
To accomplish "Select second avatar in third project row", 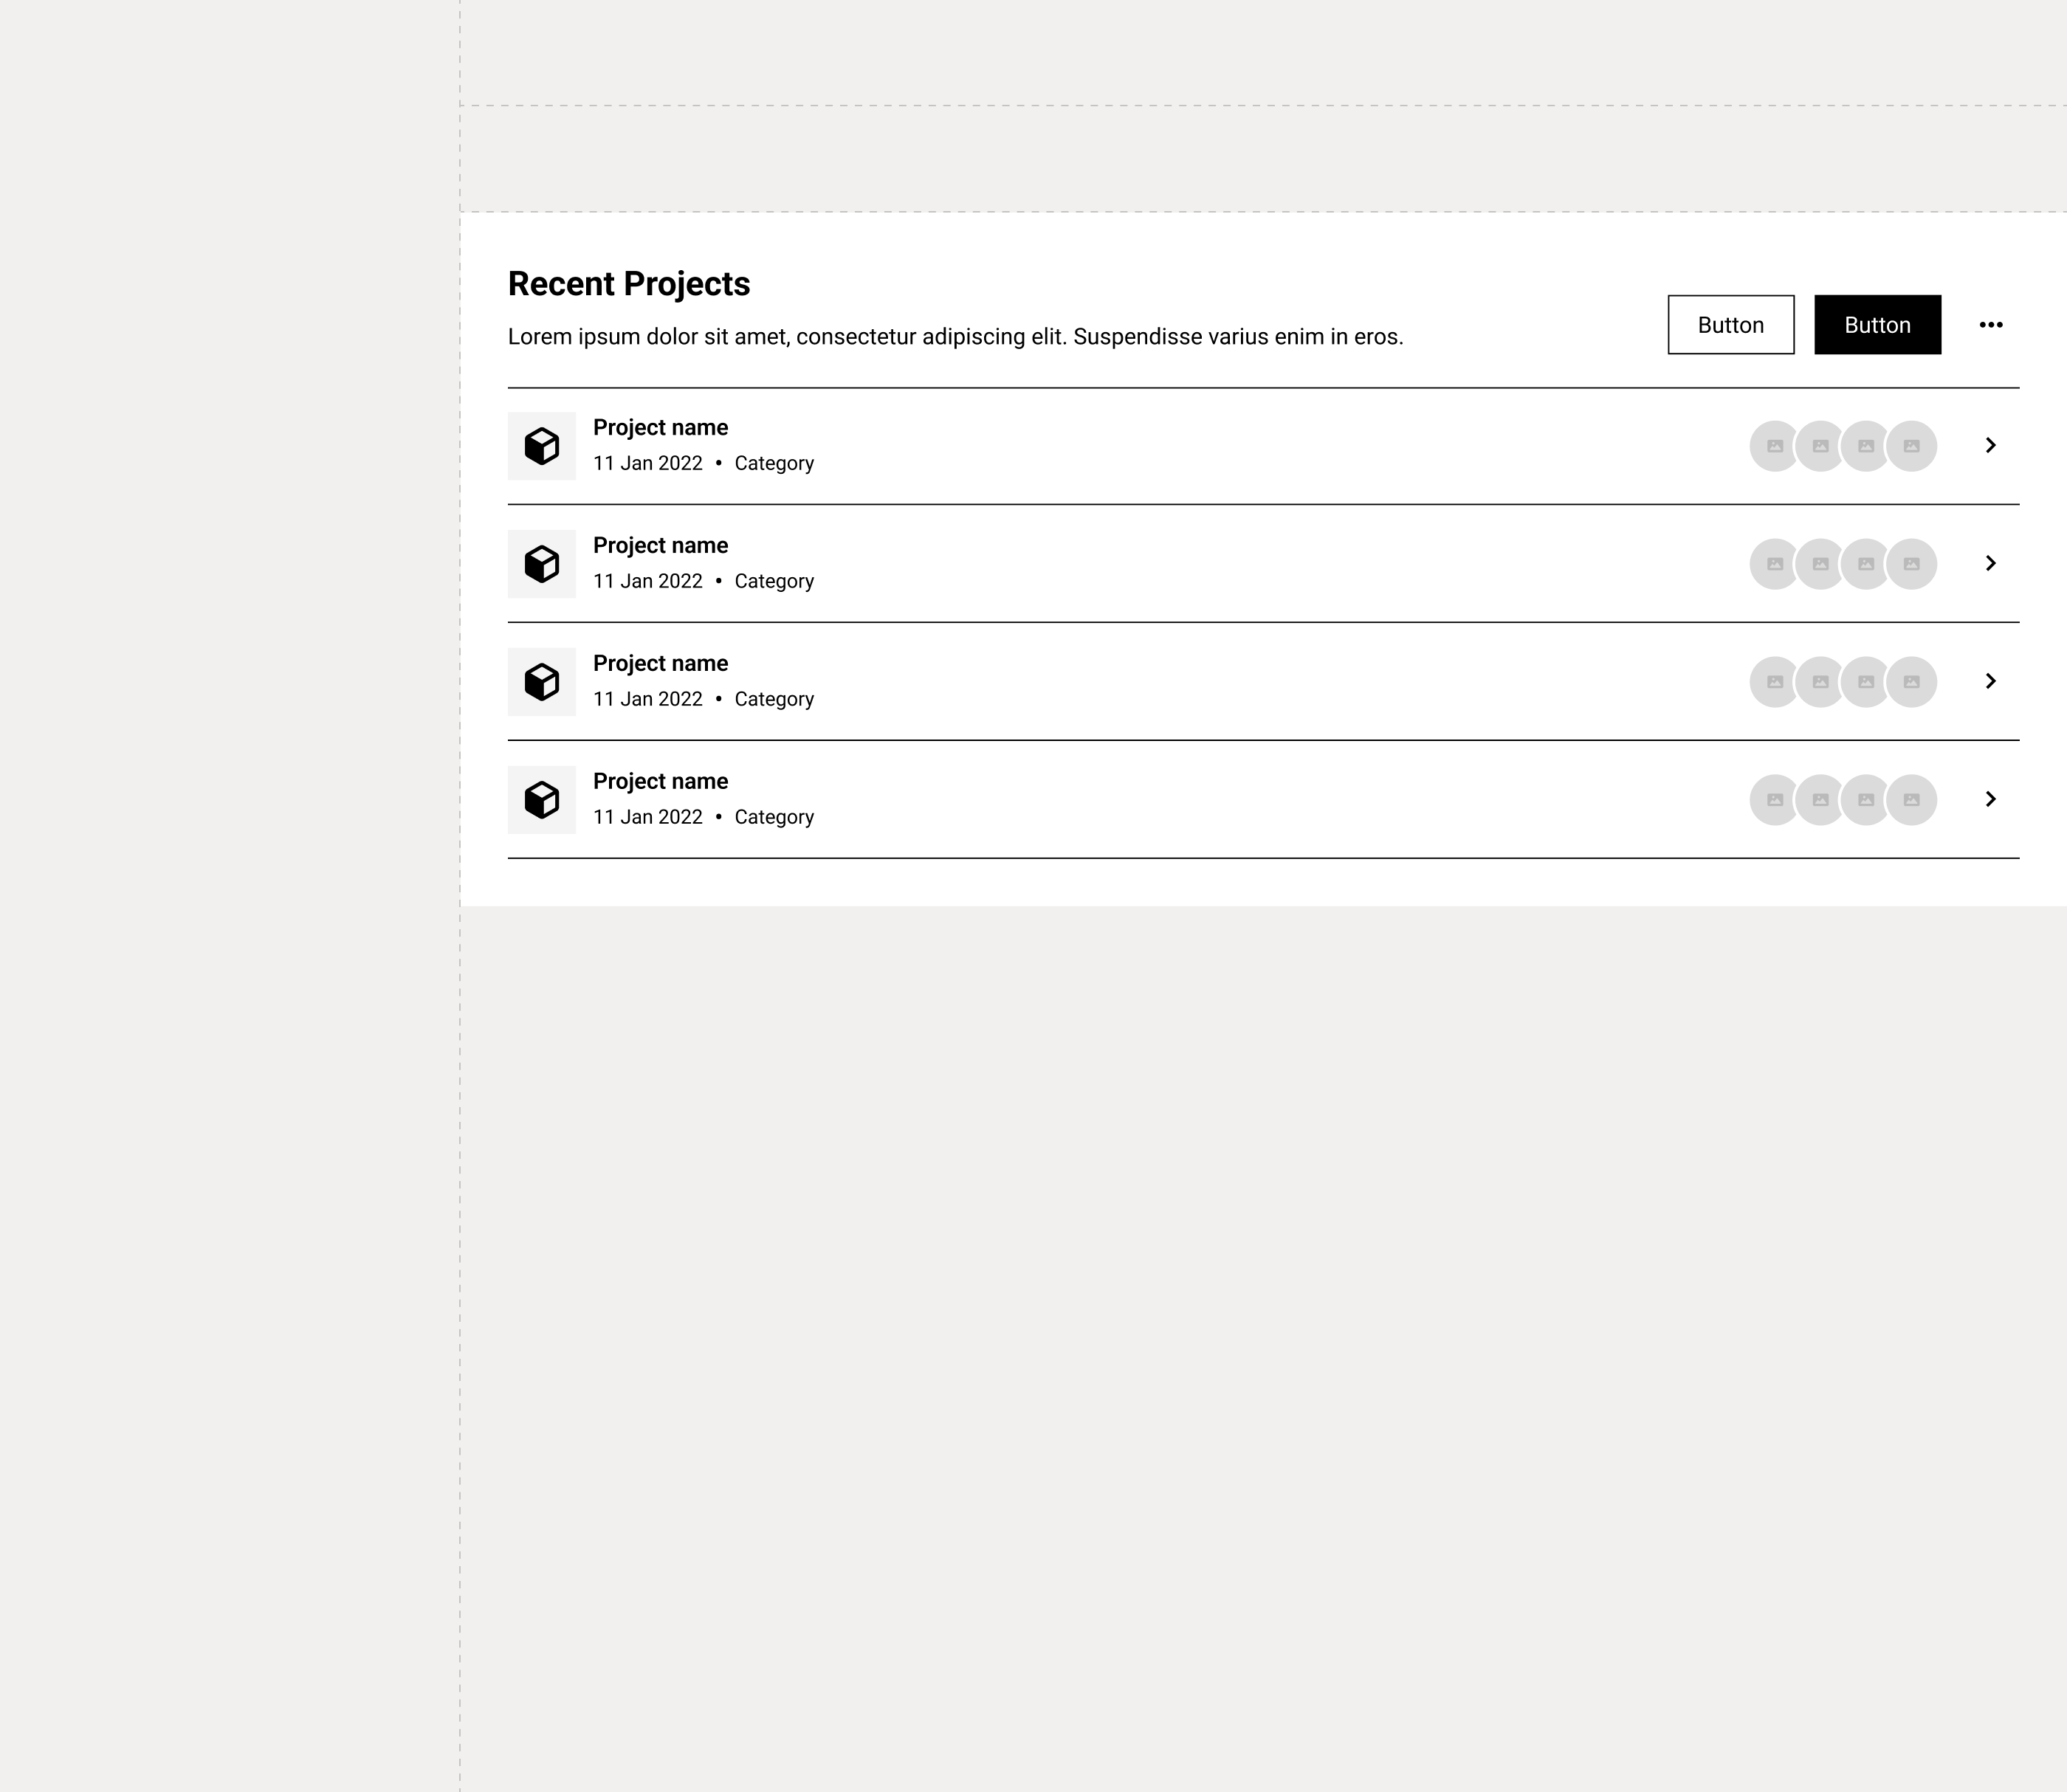I will 1820,682.
